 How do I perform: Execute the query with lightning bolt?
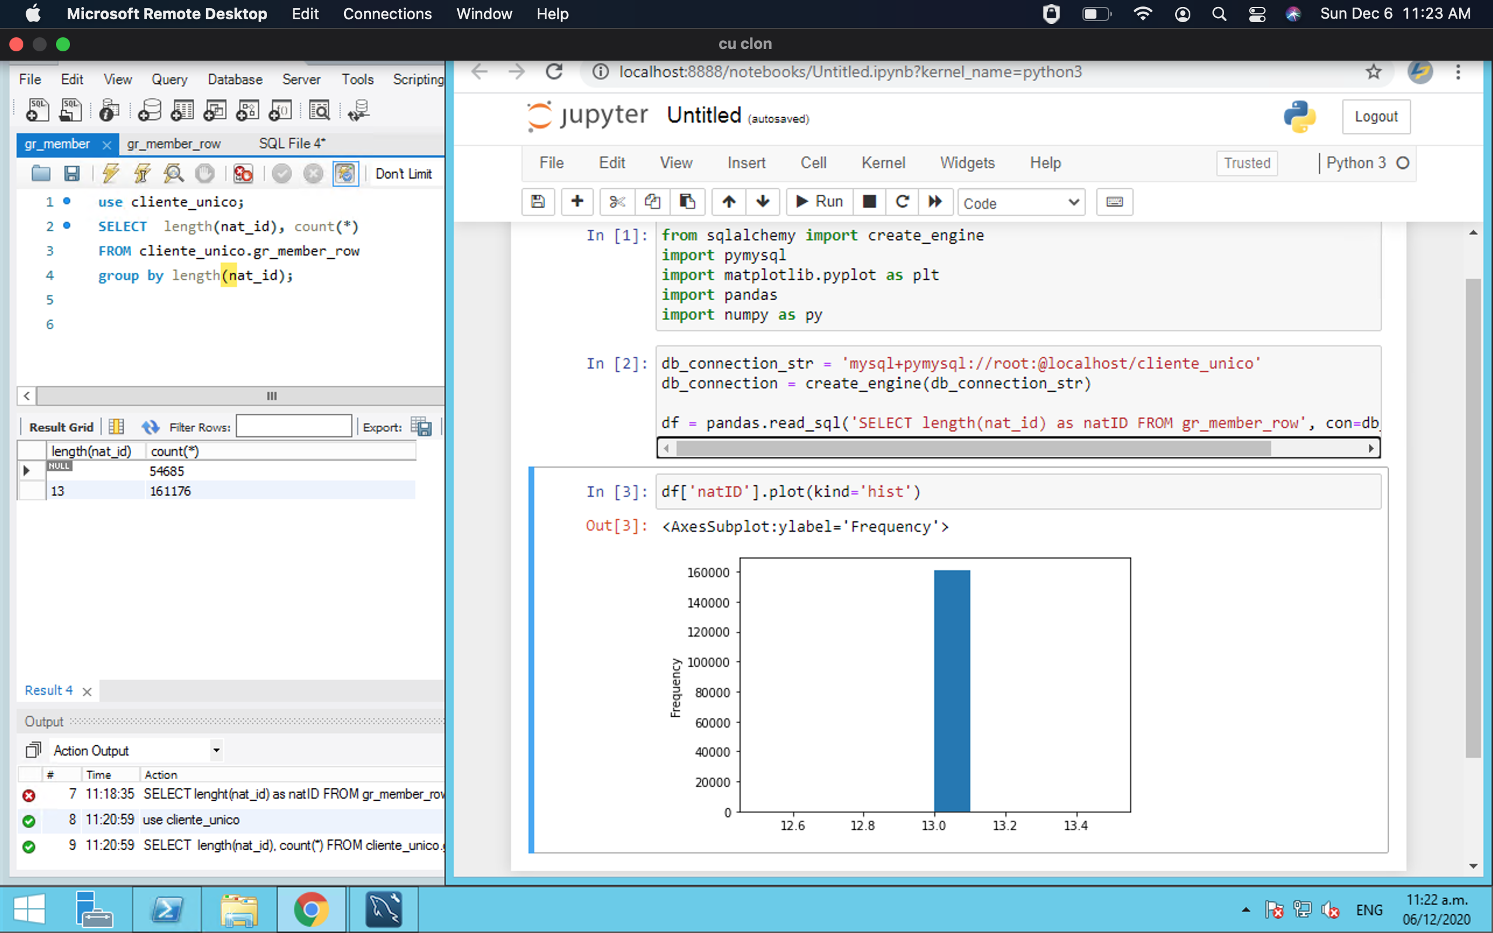pyautogui.click(x=111, y=173)
